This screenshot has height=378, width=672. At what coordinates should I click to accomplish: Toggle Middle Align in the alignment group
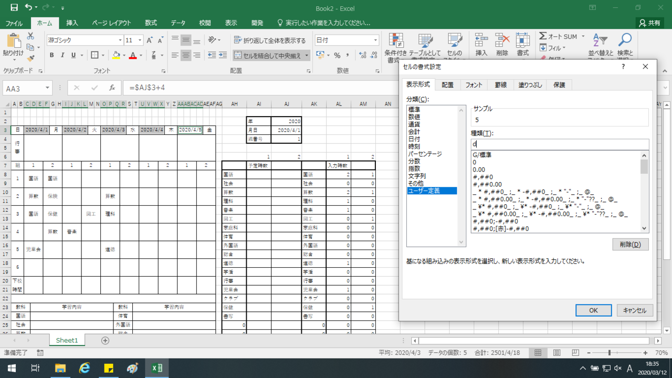pyautogui.click(x=186, y=40)
